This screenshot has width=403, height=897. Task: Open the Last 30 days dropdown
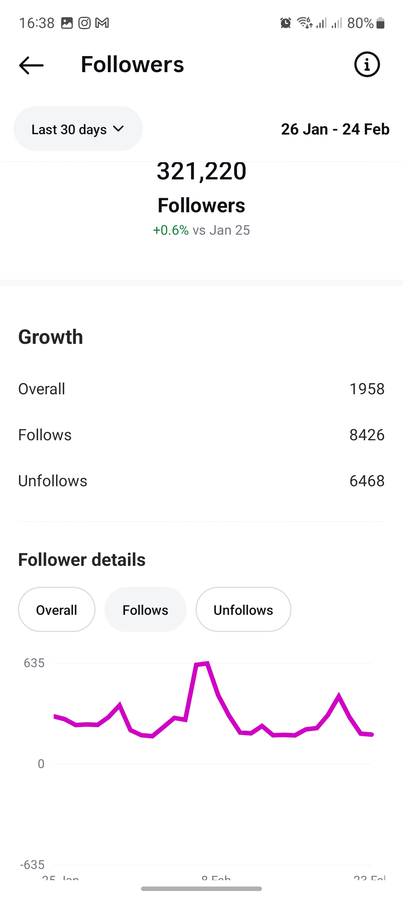(x=69, y=129)
